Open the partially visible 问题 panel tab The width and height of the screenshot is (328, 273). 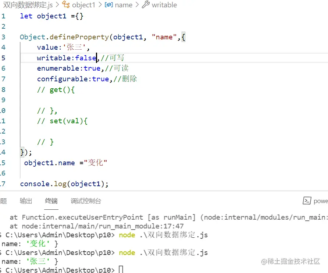3,201
